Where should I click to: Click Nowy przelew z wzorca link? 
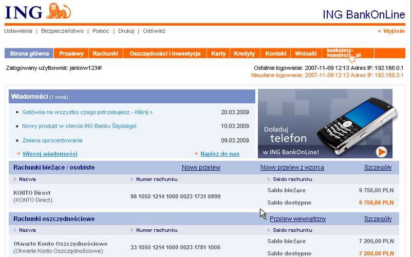292,168
